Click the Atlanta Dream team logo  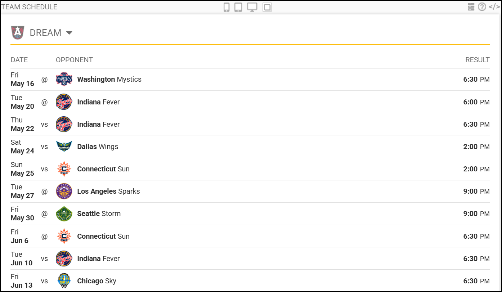point(18,32)
